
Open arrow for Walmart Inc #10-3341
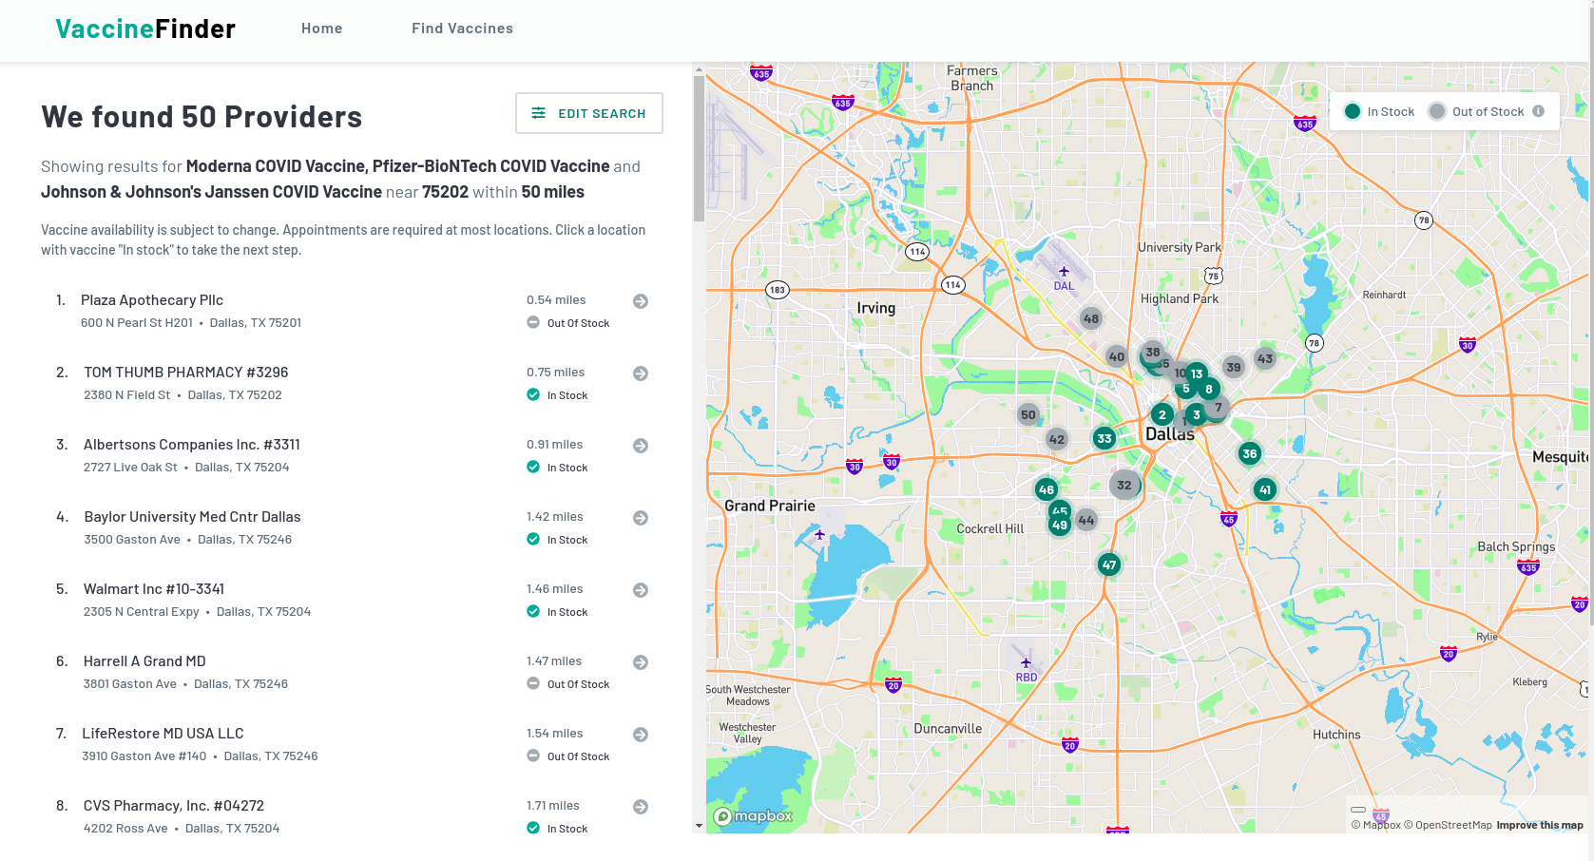coord(641,590)
